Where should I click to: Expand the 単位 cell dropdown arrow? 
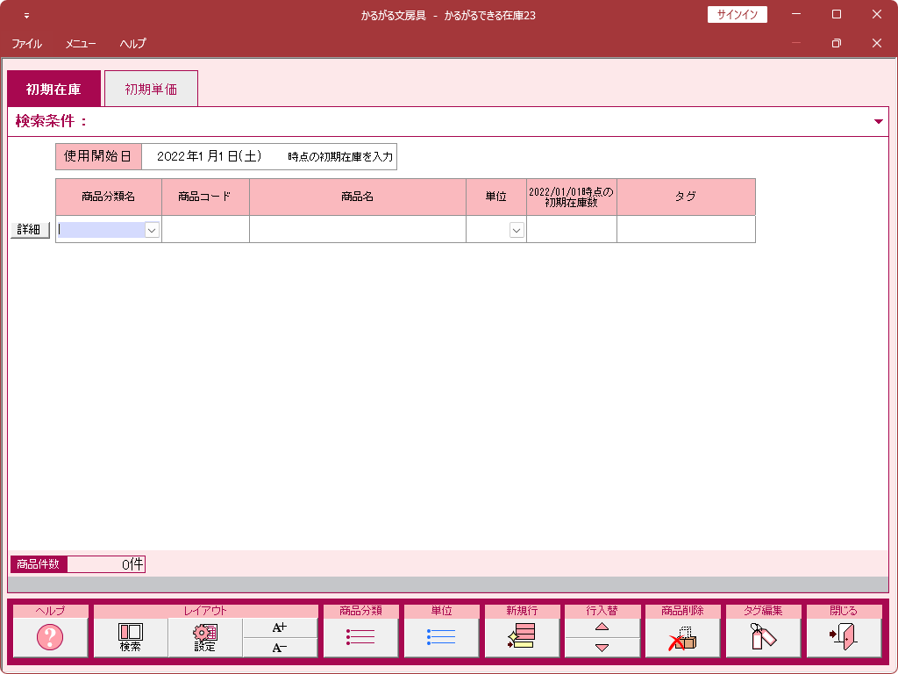pos(517,230)
